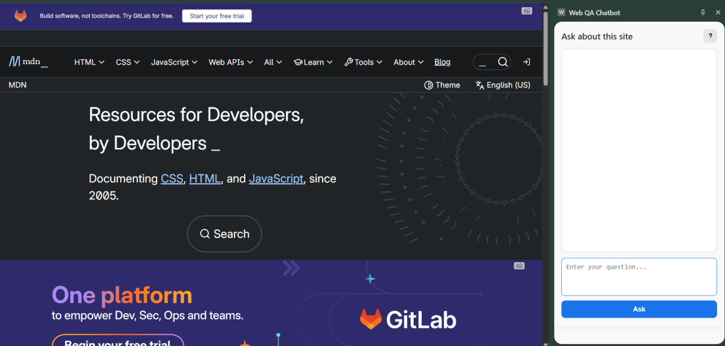Image resolution: width=725 pixels, height=346 pixels.
Task: Open help with the question mark button
Action: click(x=710, y=36)
